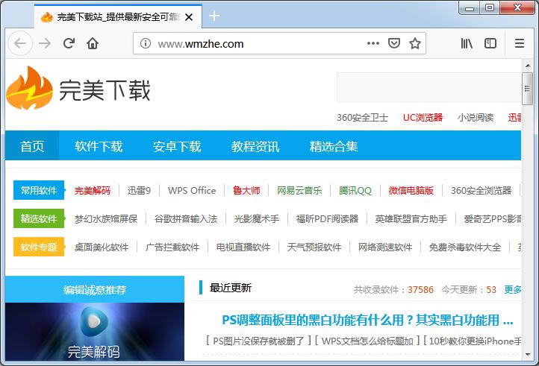Open page actions three-dots menu
The width and height of the screenshot is (539, 366).
[373, 43]
